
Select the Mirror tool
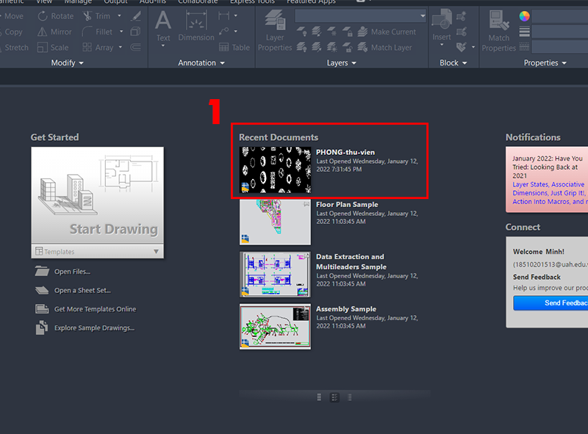54,32
